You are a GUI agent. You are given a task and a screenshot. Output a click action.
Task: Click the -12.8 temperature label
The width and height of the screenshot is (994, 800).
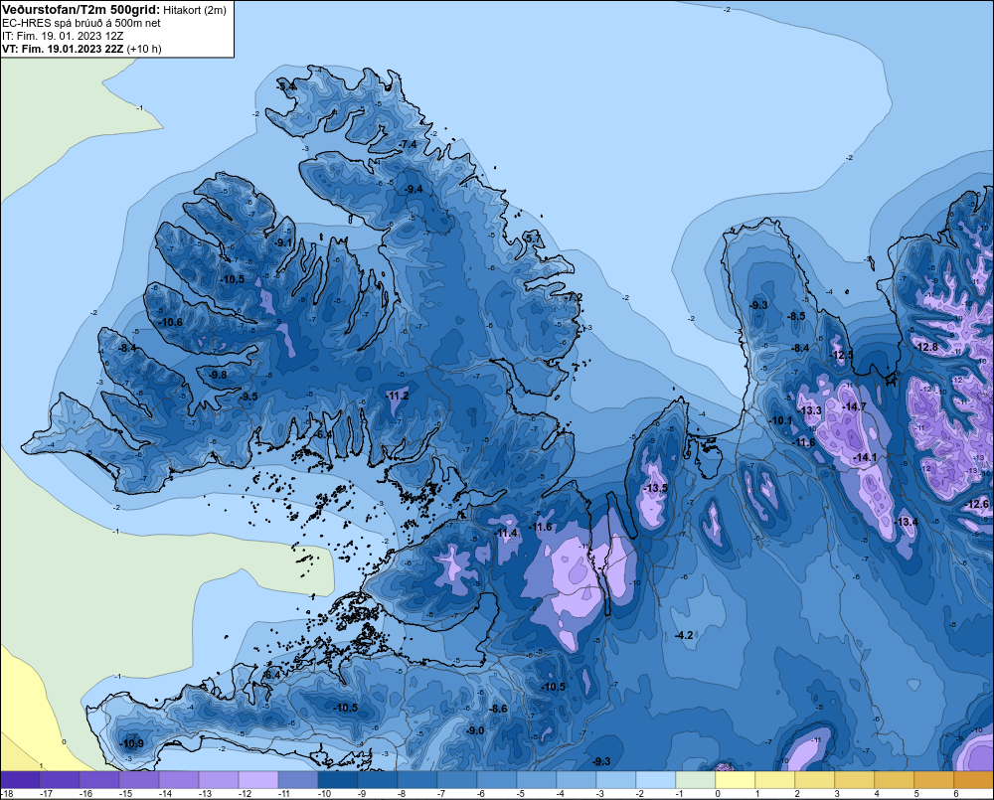pos(926,347)
